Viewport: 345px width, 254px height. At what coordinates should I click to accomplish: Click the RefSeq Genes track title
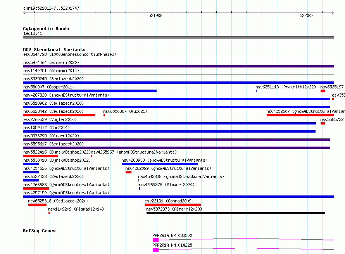[39, 231]
